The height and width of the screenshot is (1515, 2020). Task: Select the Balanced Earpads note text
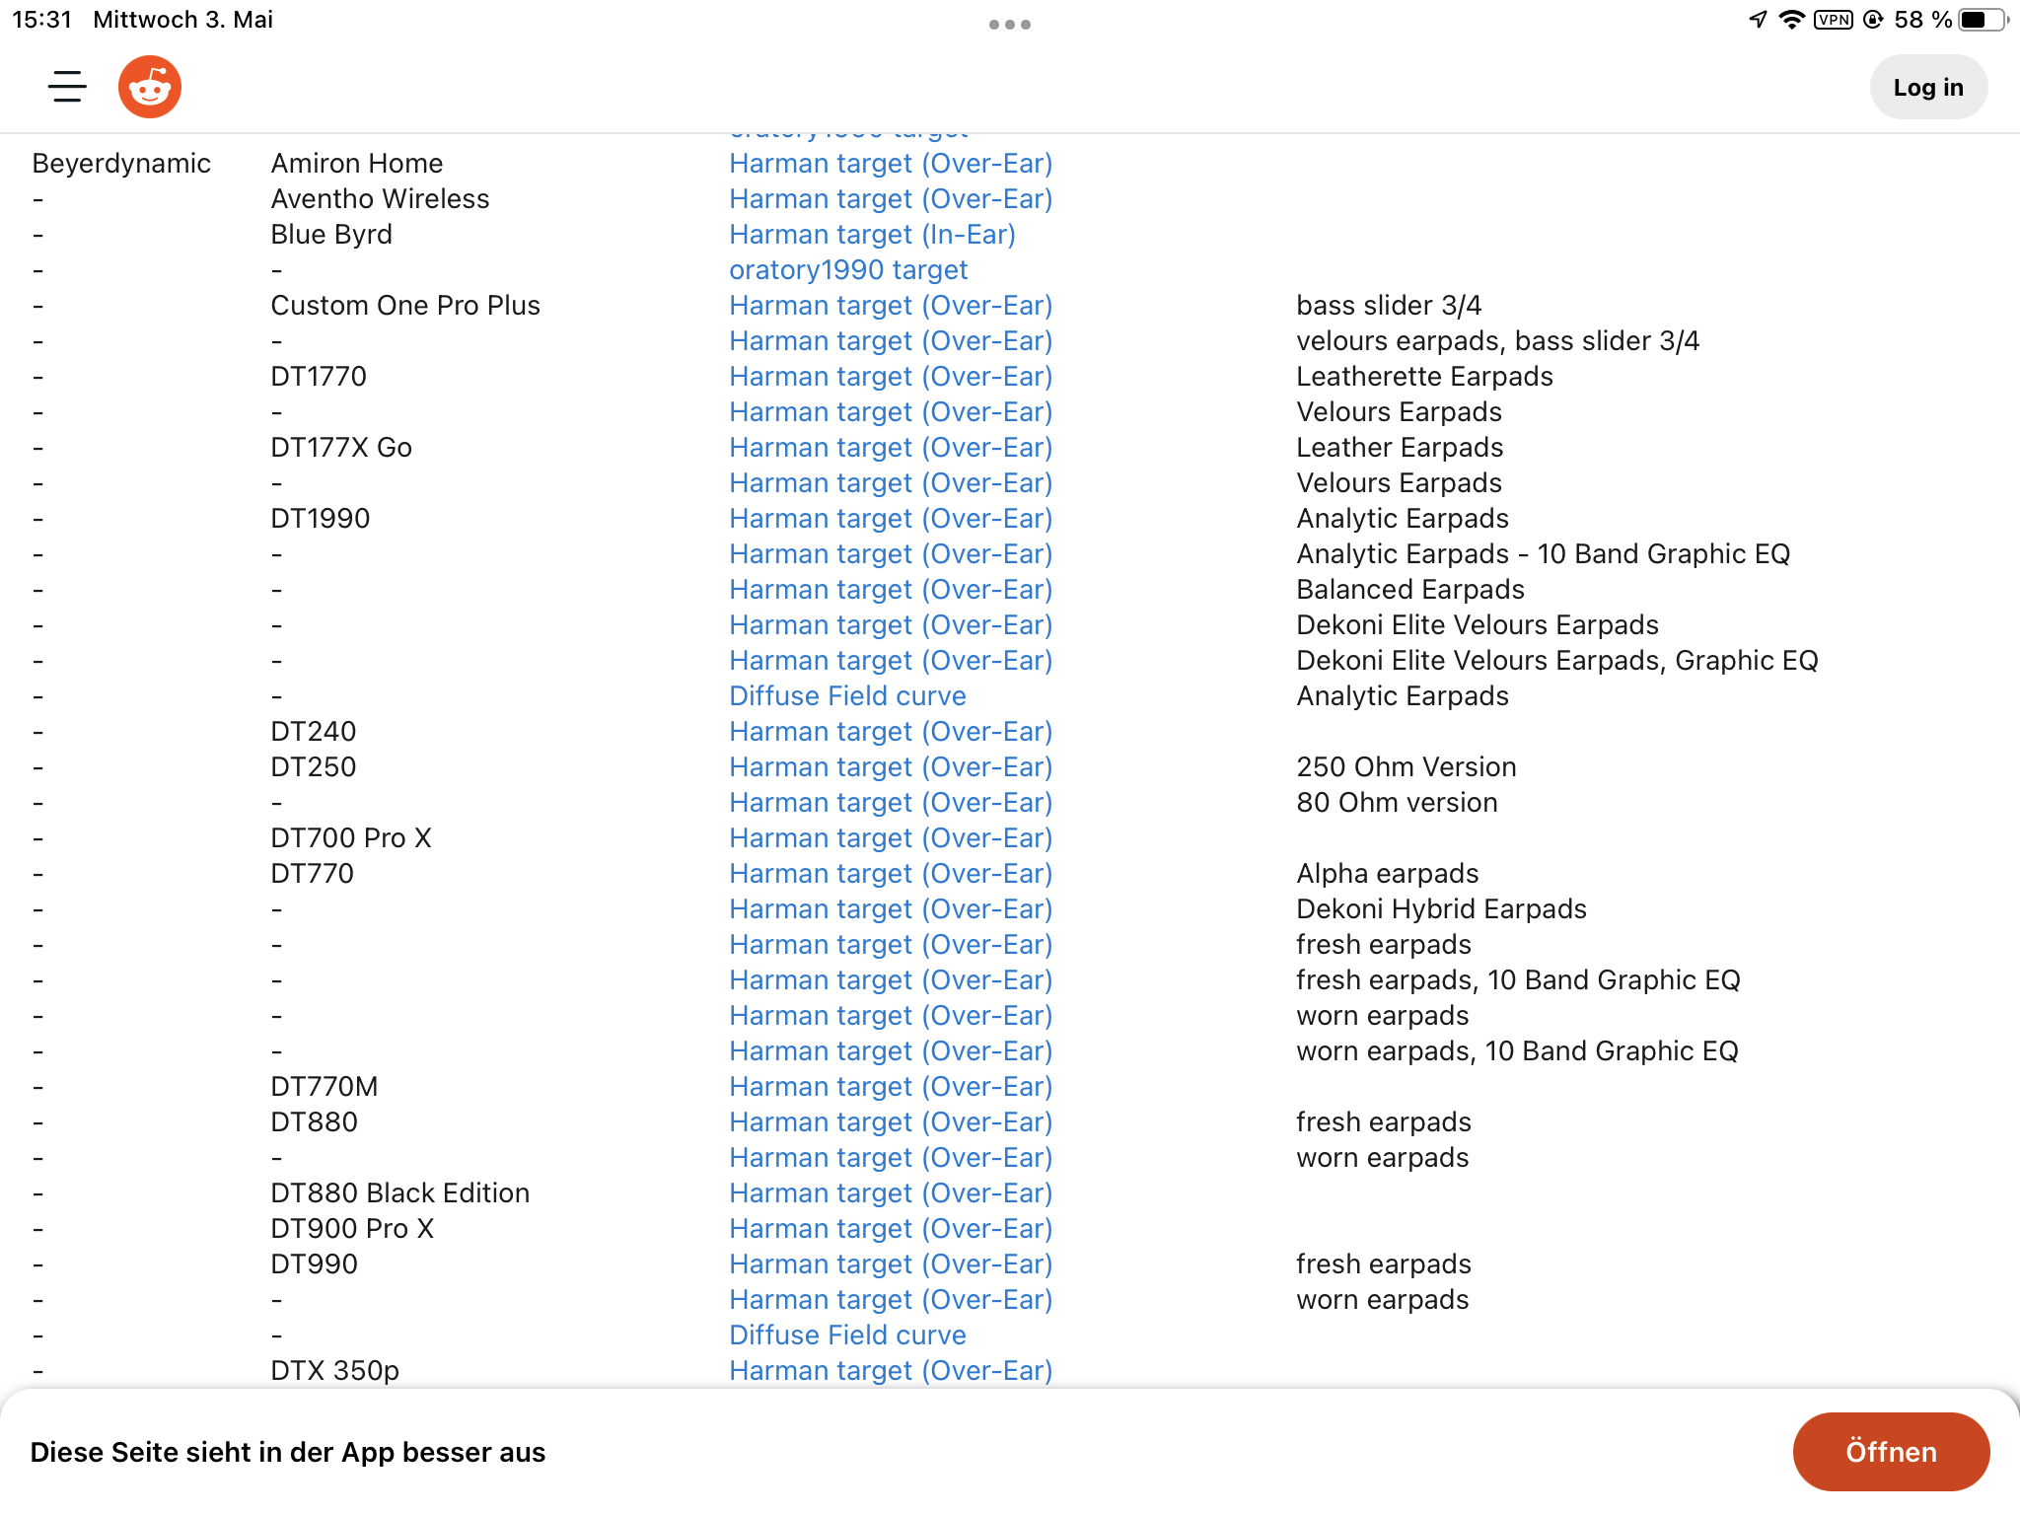[1410, 590]
